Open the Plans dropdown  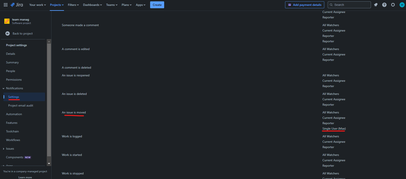(127, 4)
